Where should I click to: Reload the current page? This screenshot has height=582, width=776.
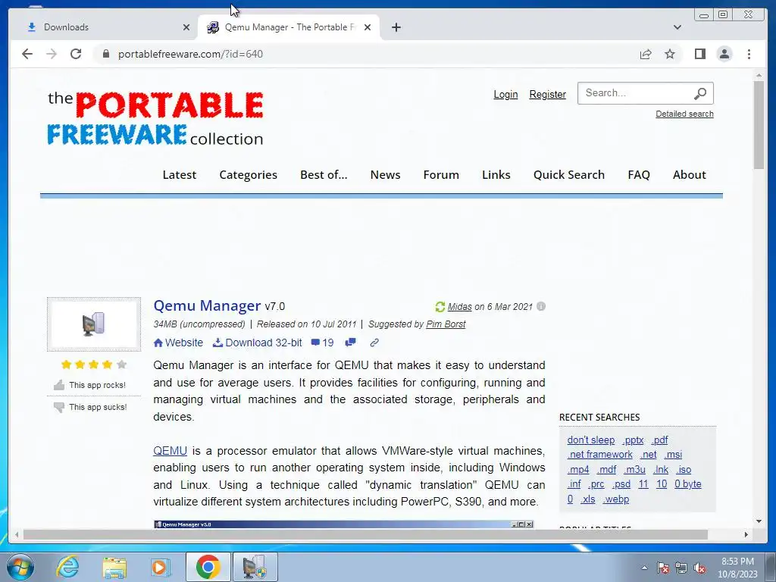pyautogui.click(x=76, y=54)
